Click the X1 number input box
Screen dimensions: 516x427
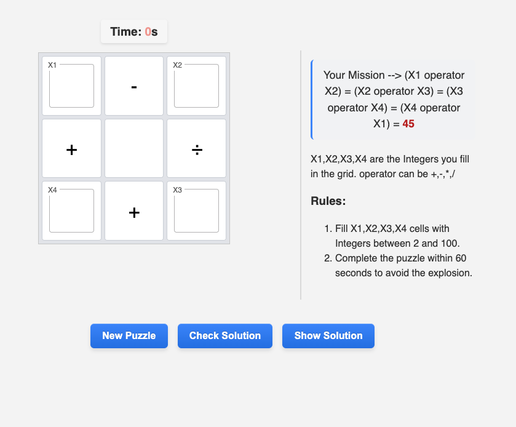click(71, 86)
